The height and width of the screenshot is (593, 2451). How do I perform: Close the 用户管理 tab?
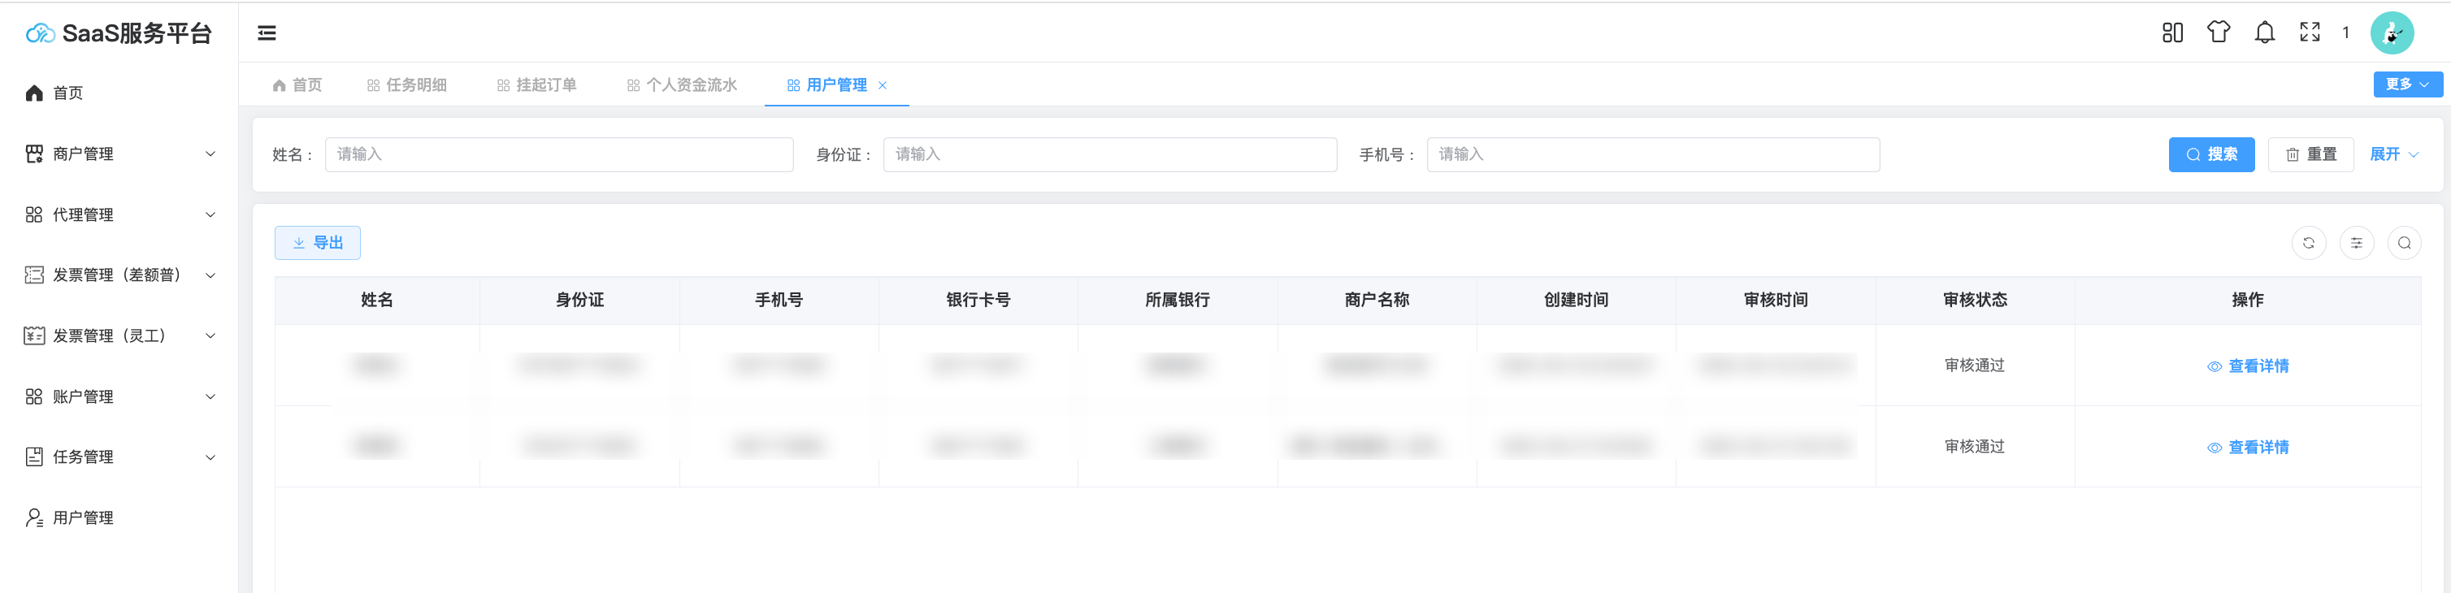[882, 85]
